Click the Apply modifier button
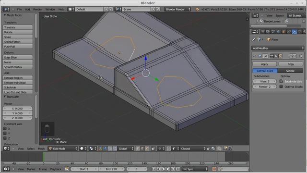Image resolution: width=307 pixels, height=173 pixels. click(264, 64)
